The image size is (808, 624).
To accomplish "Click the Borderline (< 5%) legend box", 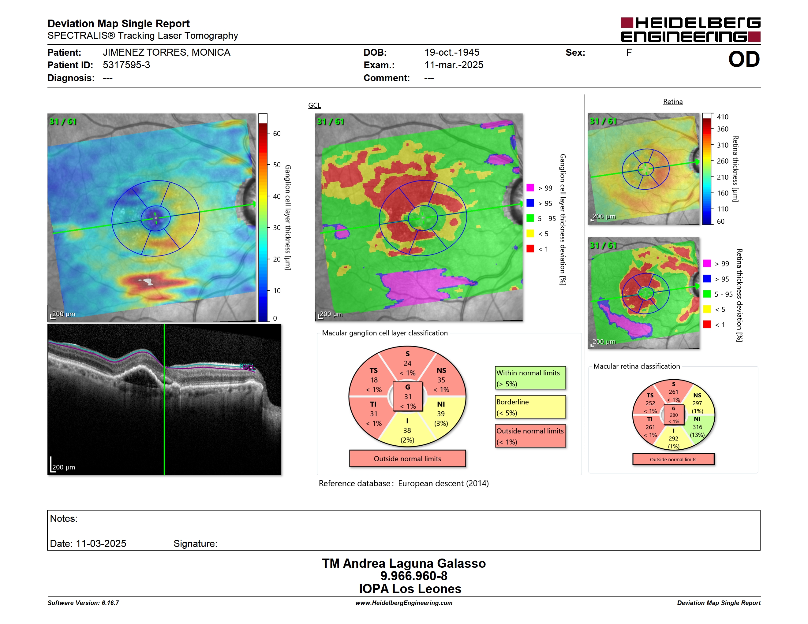I will pyautogui.click(x=530, y=407).
